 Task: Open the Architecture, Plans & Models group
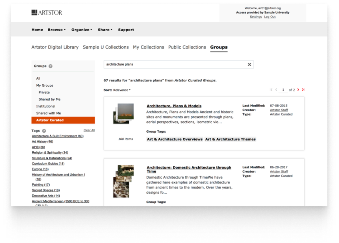tap(174, 106)
